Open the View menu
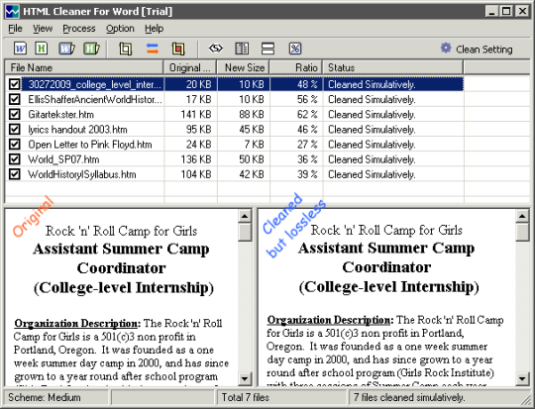The image size is (535, 409). click(x=43, y=29)
